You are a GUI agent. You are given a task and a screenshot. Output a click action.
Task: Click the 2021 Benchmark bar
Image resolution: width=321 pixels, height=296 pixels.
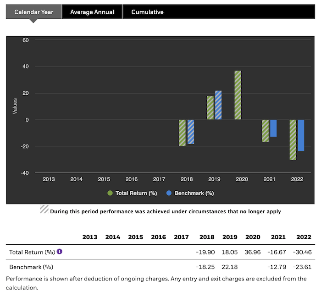tap(273, 128)
